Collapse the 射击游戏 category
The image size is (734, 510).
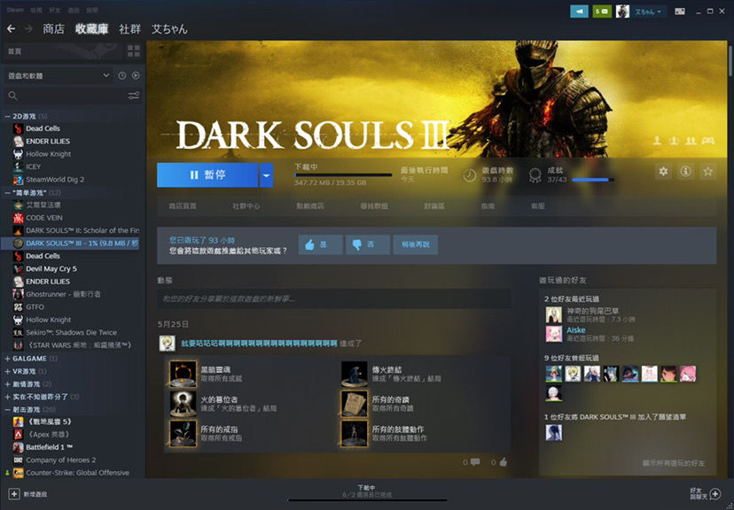coord(7,409)
